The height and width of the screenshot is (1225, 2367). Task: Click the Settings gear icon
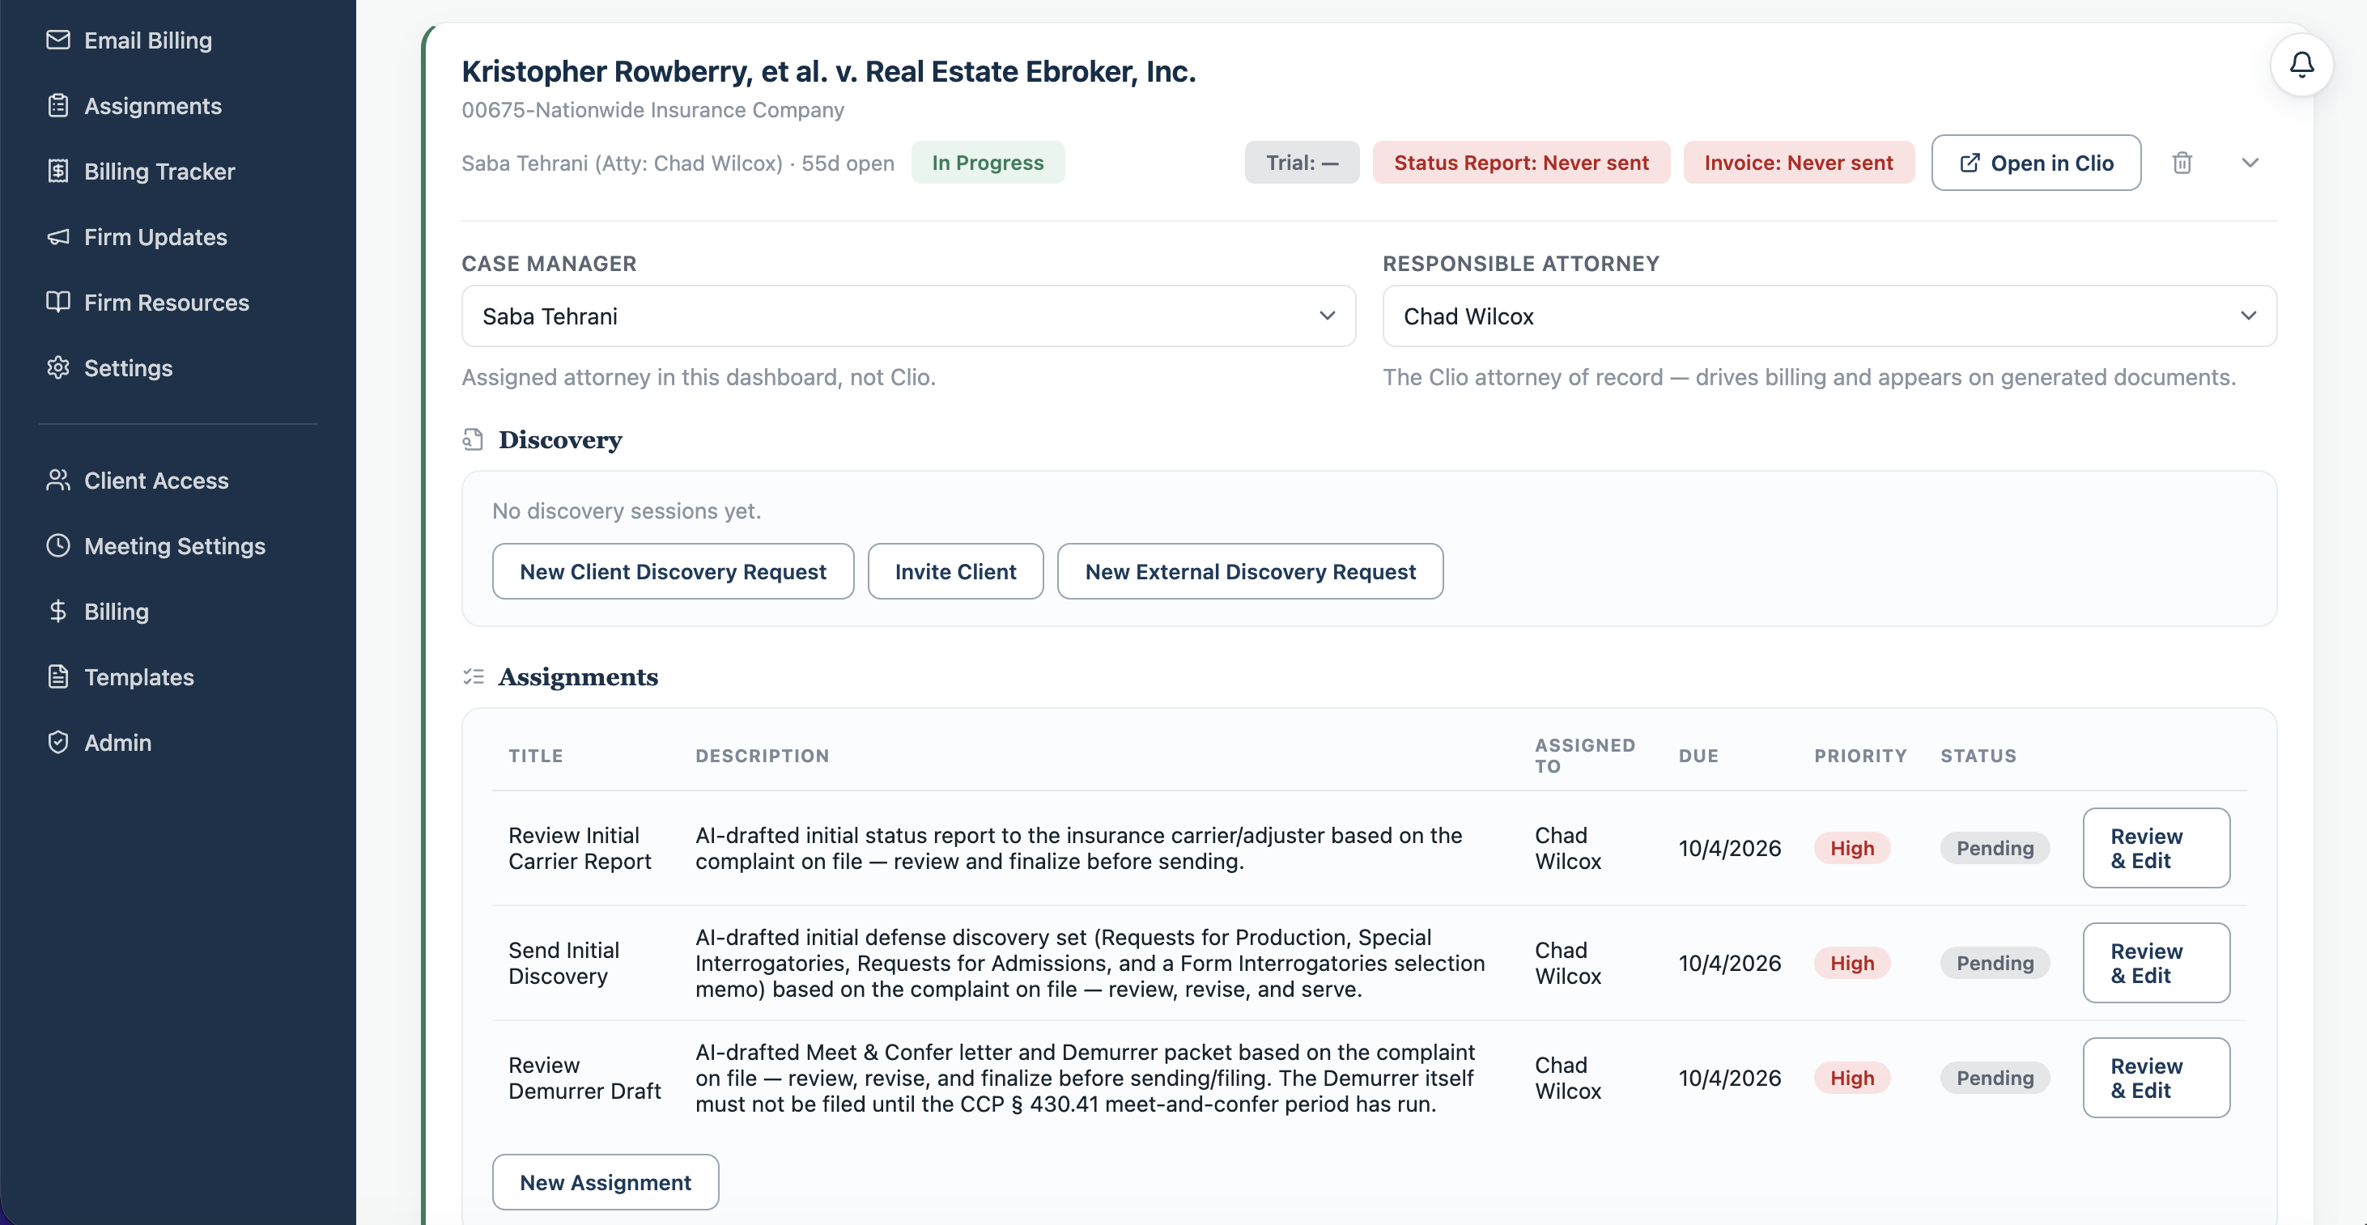pyautogui.click(x=58, y=367)
